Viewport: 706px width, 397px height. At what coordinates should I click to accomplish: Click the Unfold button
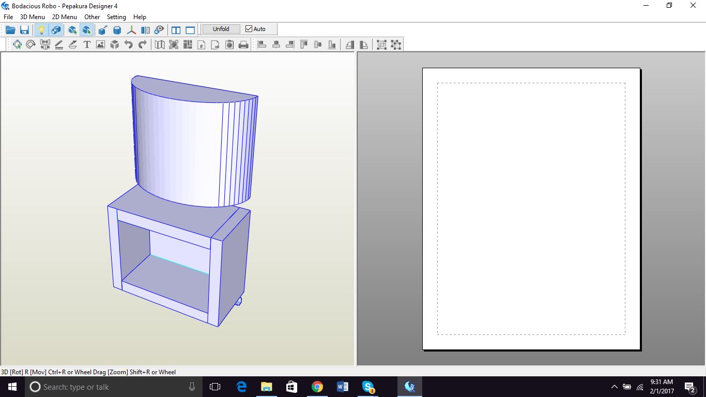pyautogui.click(x=221, y=29)
